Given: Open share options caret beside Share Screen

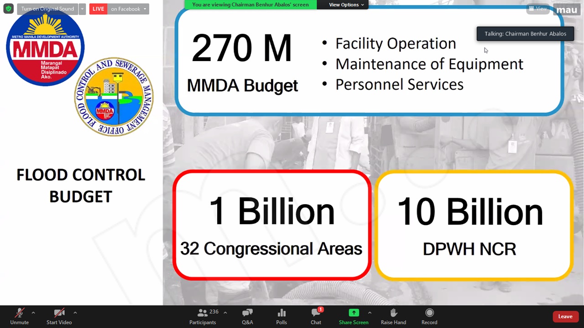Looking at the screenshot, I should tap(369, 313).
